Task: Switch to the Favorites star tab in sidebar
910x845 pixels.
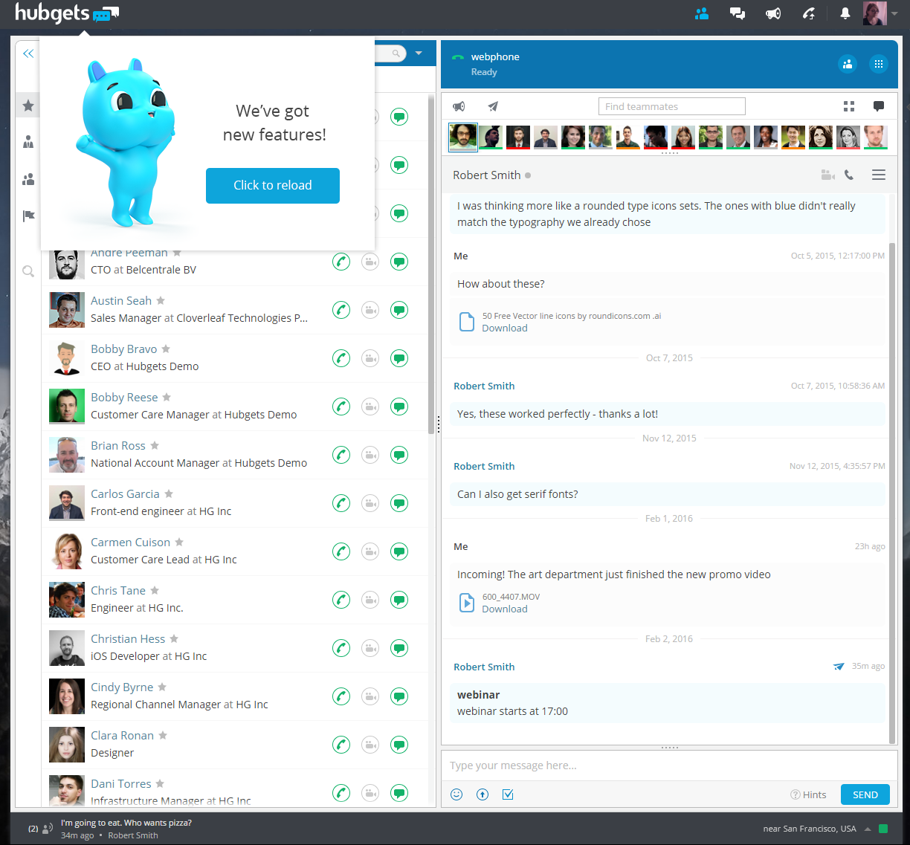Action: (28, 106)
